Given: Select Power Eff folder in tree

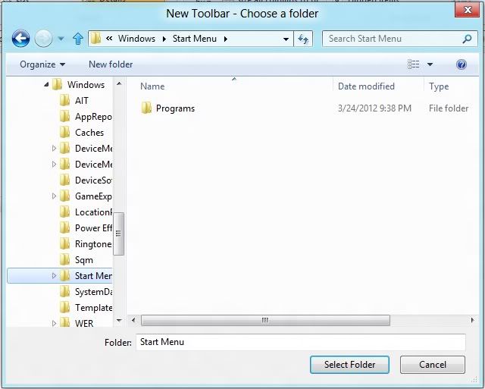Looking at the screenshot, I should pos(86,228).
